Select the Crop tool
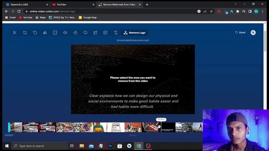The width and height of the screenshot is (269, 151). click(x=25, y=33)
